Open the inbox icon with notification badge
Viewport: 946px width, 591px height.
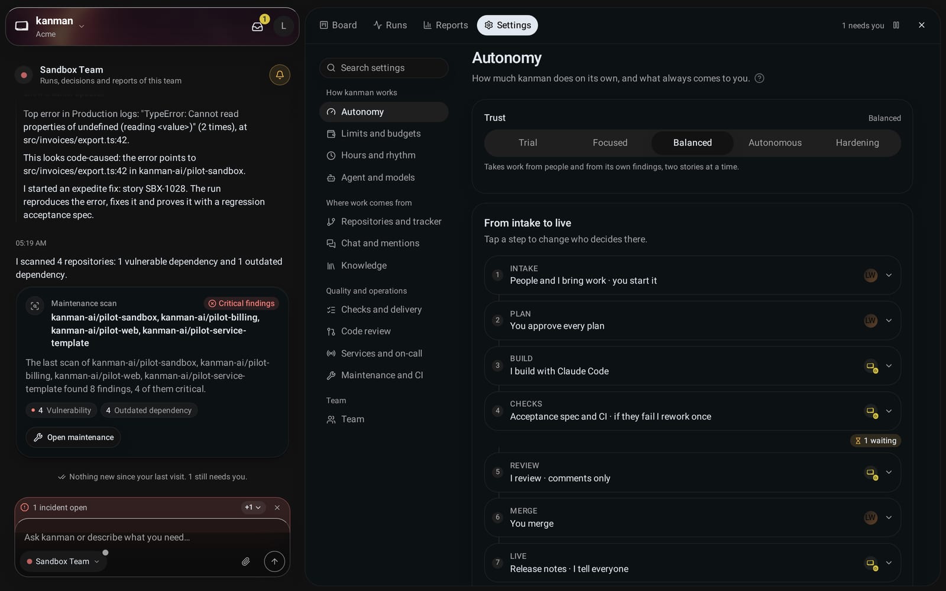pyautogui.click(x=257, y=26)
